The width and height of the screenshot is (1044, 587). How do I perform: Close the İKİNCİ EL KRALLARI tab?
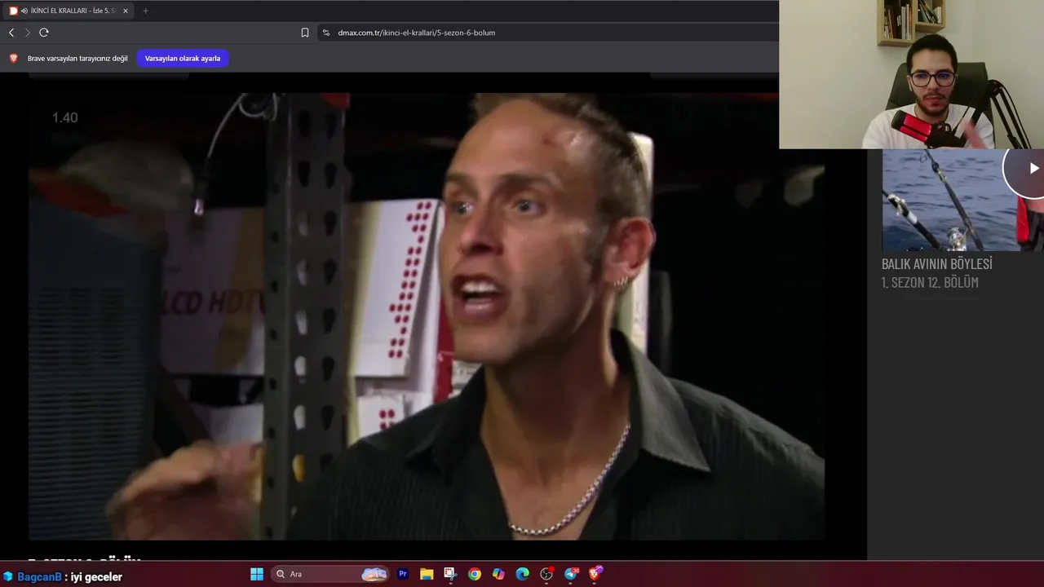point(126,11)
